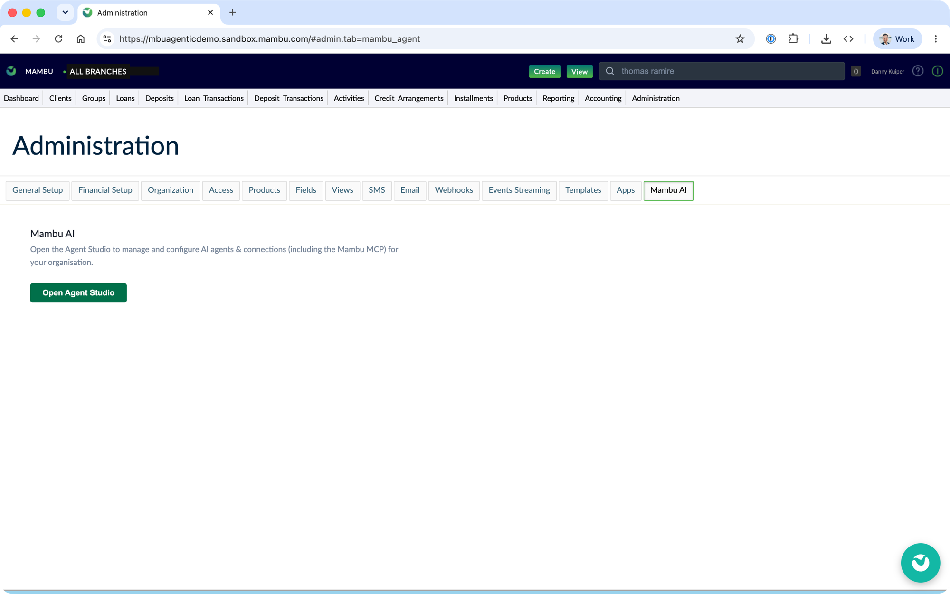Switch to the Access tab
The image size is (950, 594).
coord(221,190)
